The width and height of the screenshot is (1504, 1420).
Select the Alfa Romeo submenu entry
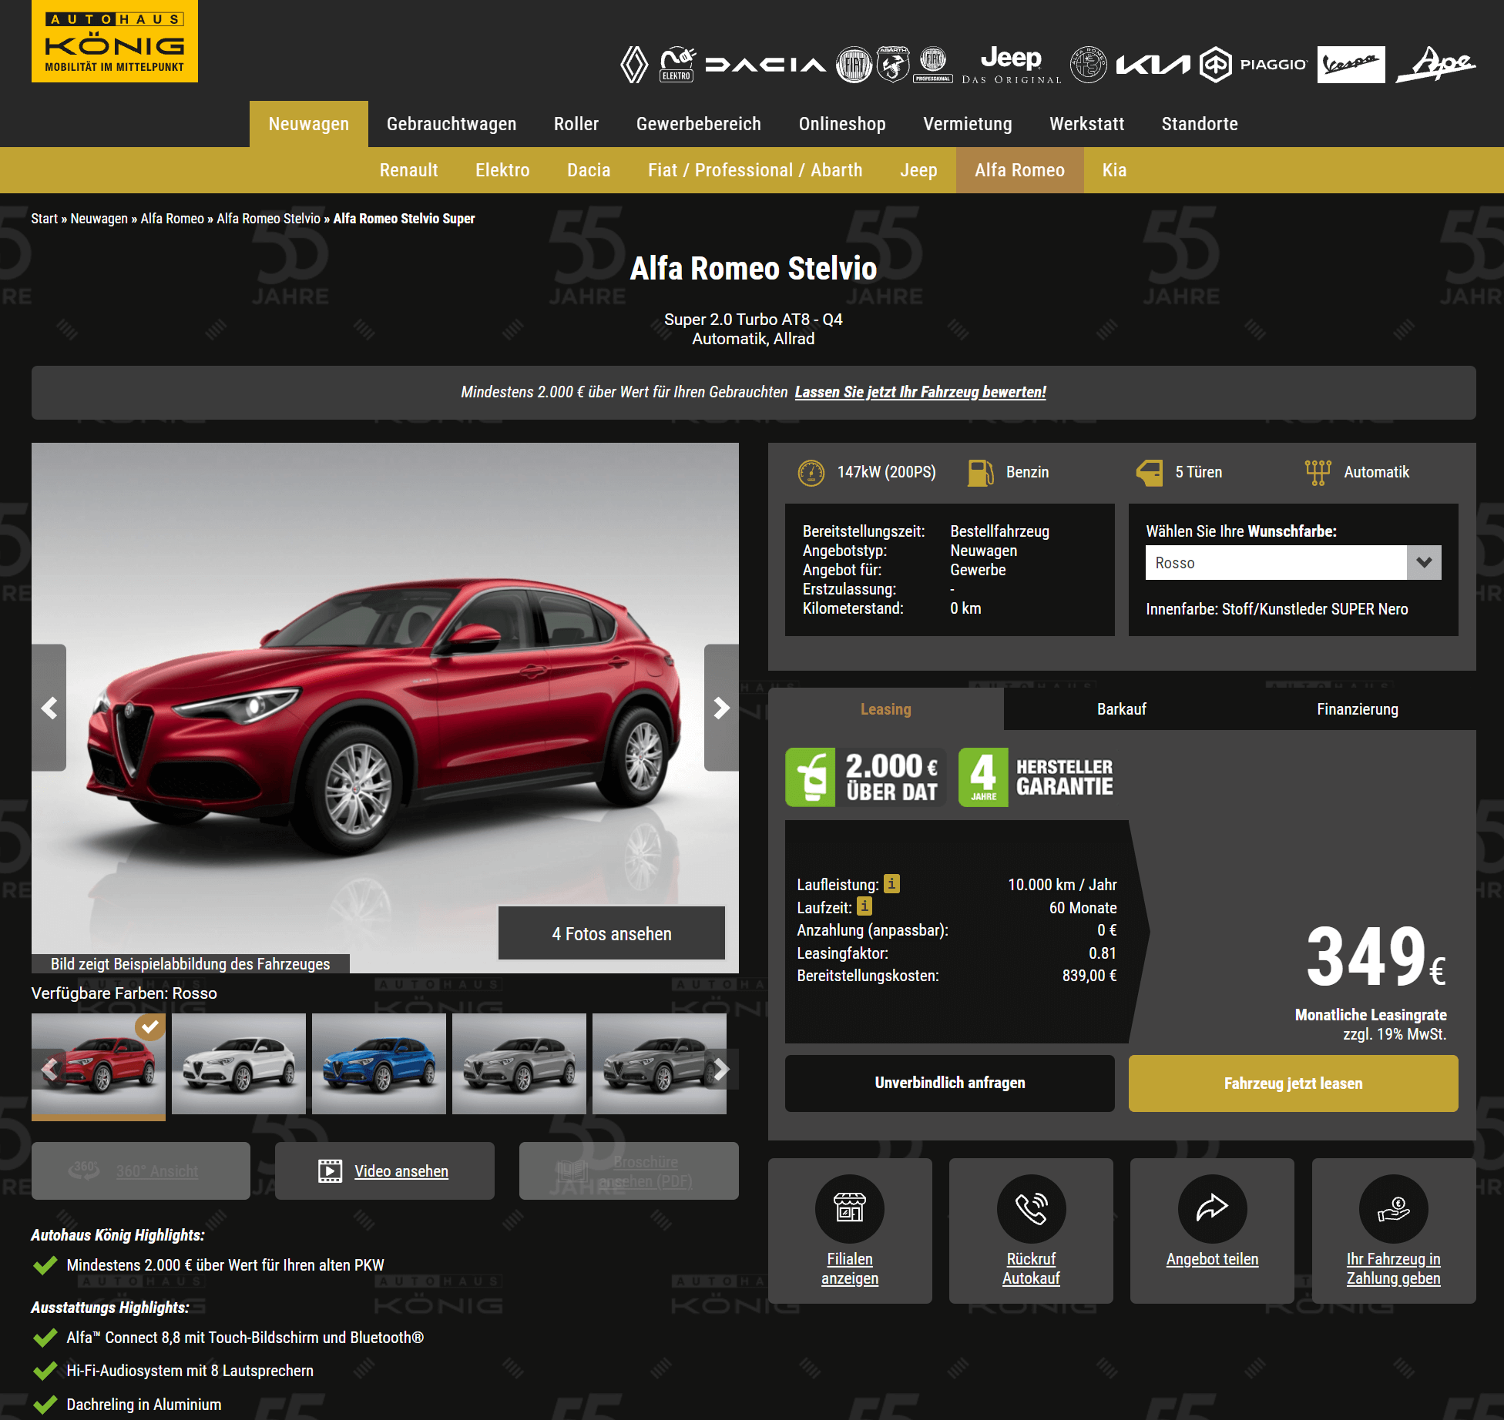click(x=1019, y=170)
